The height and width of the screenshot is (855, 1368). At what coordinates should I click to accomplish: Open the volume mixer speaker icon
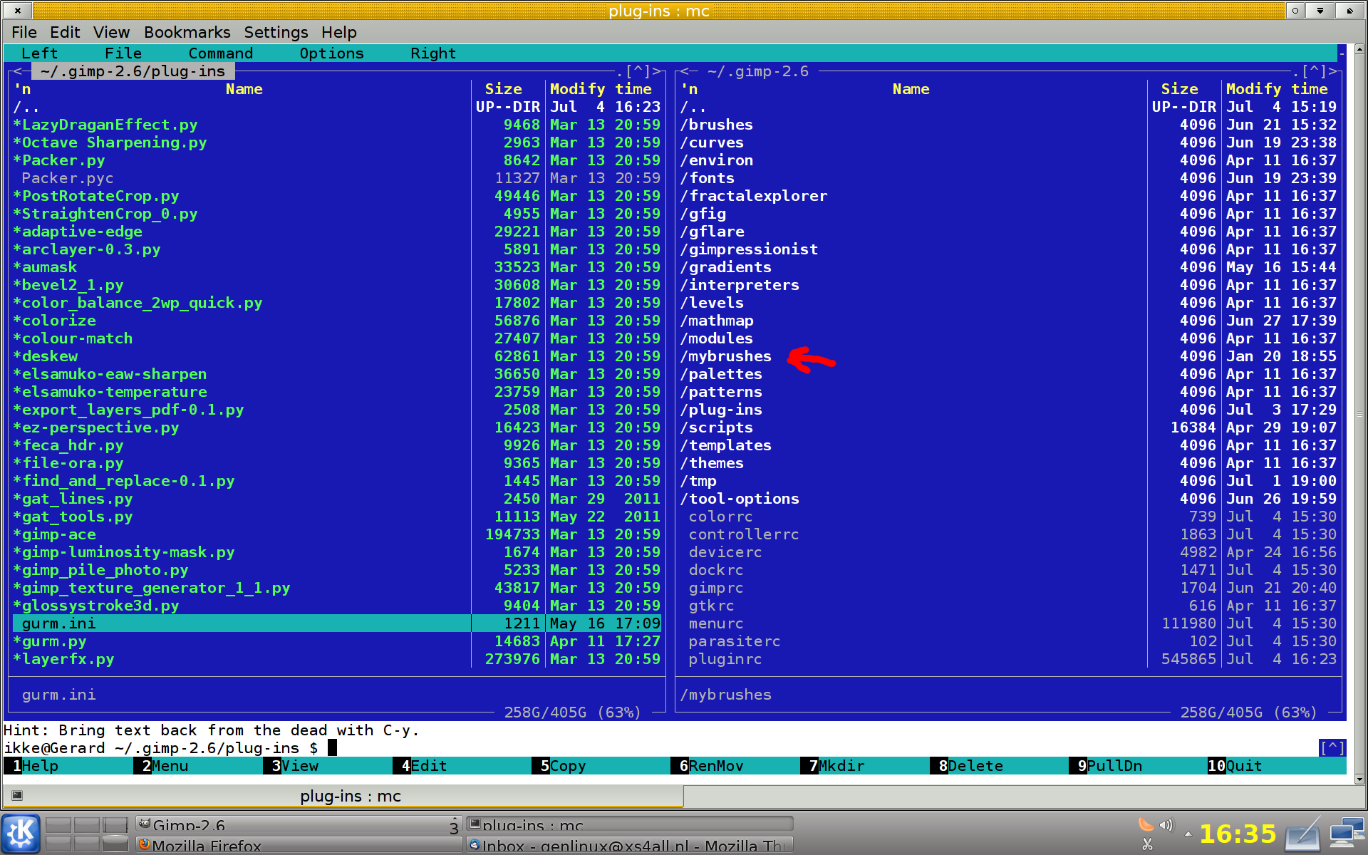pos(1166,824)
